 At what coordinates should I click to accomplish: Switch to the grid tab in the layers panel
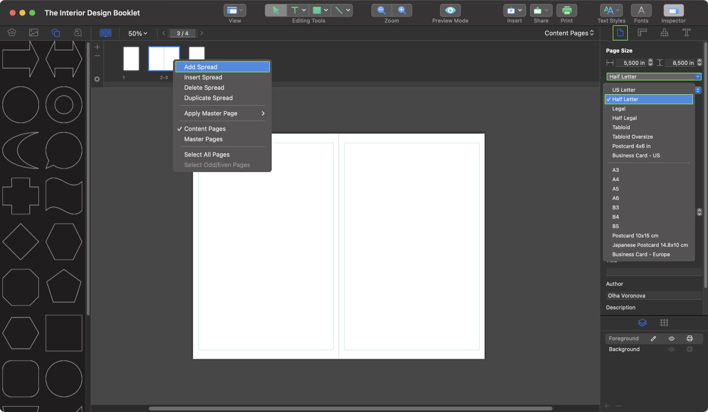[x=664, y=323]
